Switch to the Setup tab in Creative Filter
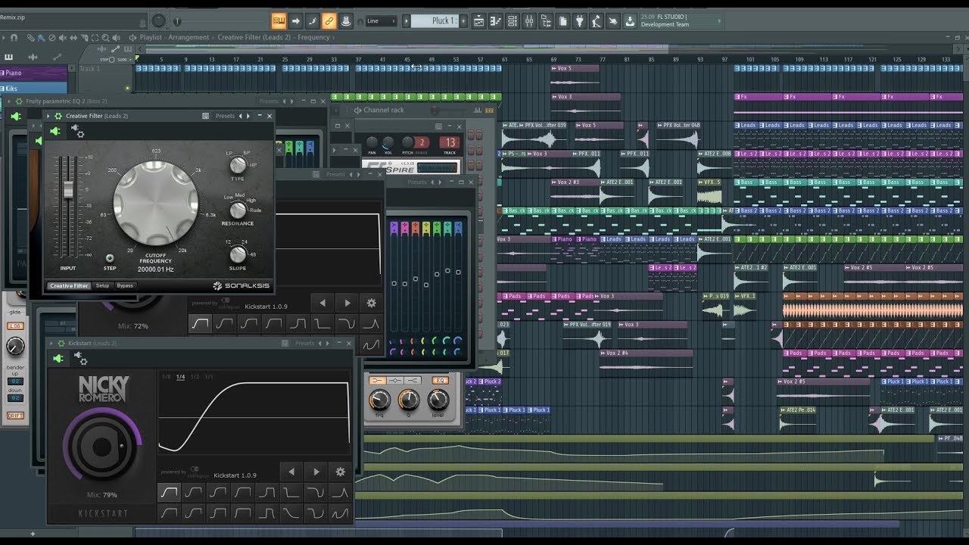969x545 pixels. coord(102,285)
